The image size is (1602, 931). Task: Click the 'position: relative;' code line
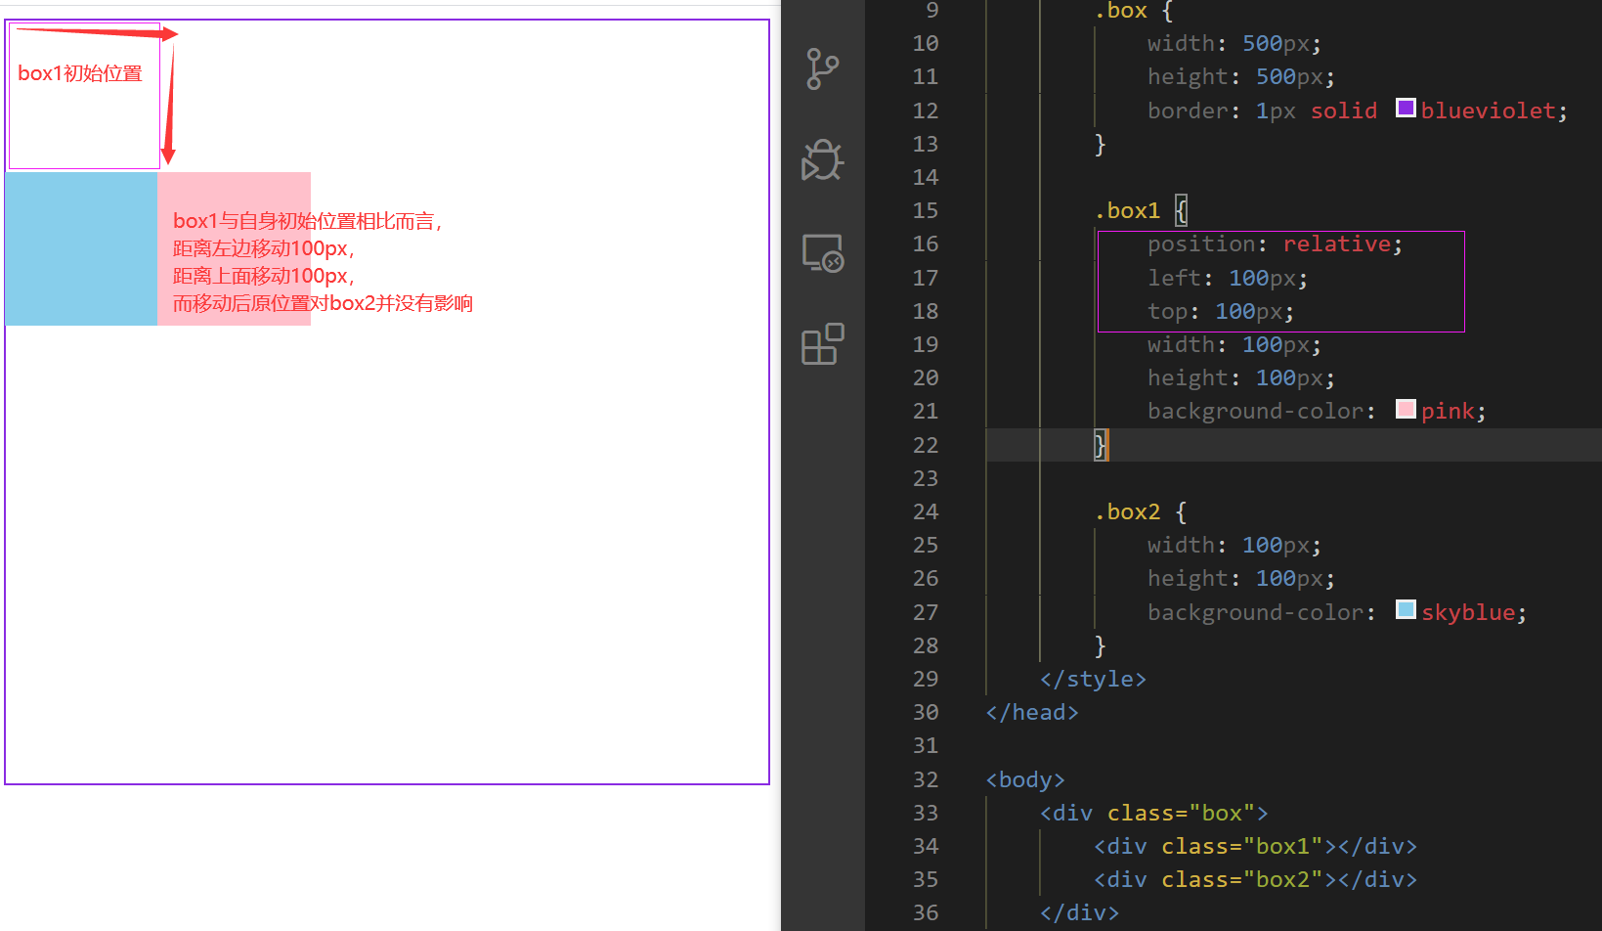(1275, 244)
